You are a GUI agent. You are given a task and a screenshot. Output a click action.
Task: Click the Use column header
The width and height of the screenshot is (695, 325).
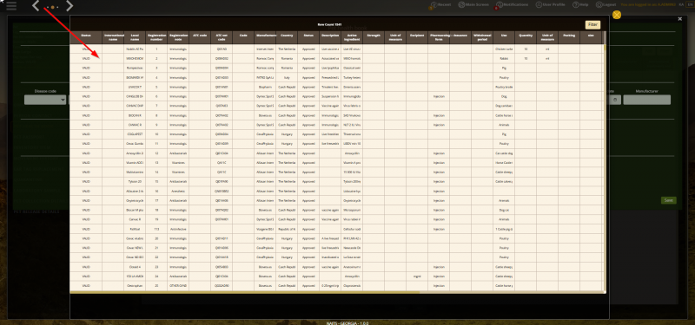(x=504, y=37)
